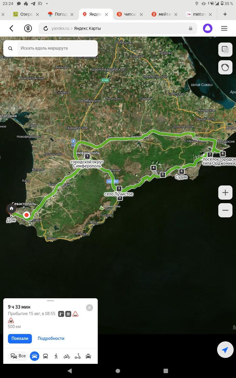Open the Alice voice assistant purple icon

click(207, 28)
